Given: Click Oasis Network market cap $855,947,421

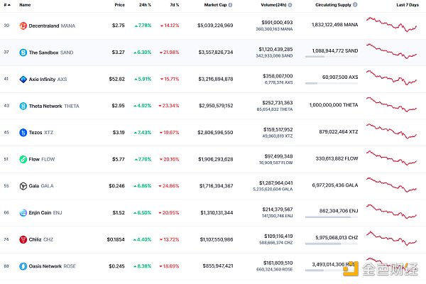Looking at the screenshot, I should [218, 266].
